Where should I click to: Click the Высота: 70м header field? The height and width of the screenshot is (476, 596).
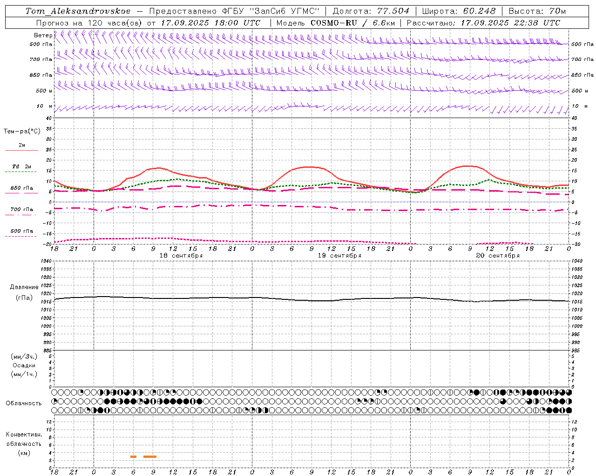tap(537, 11)
